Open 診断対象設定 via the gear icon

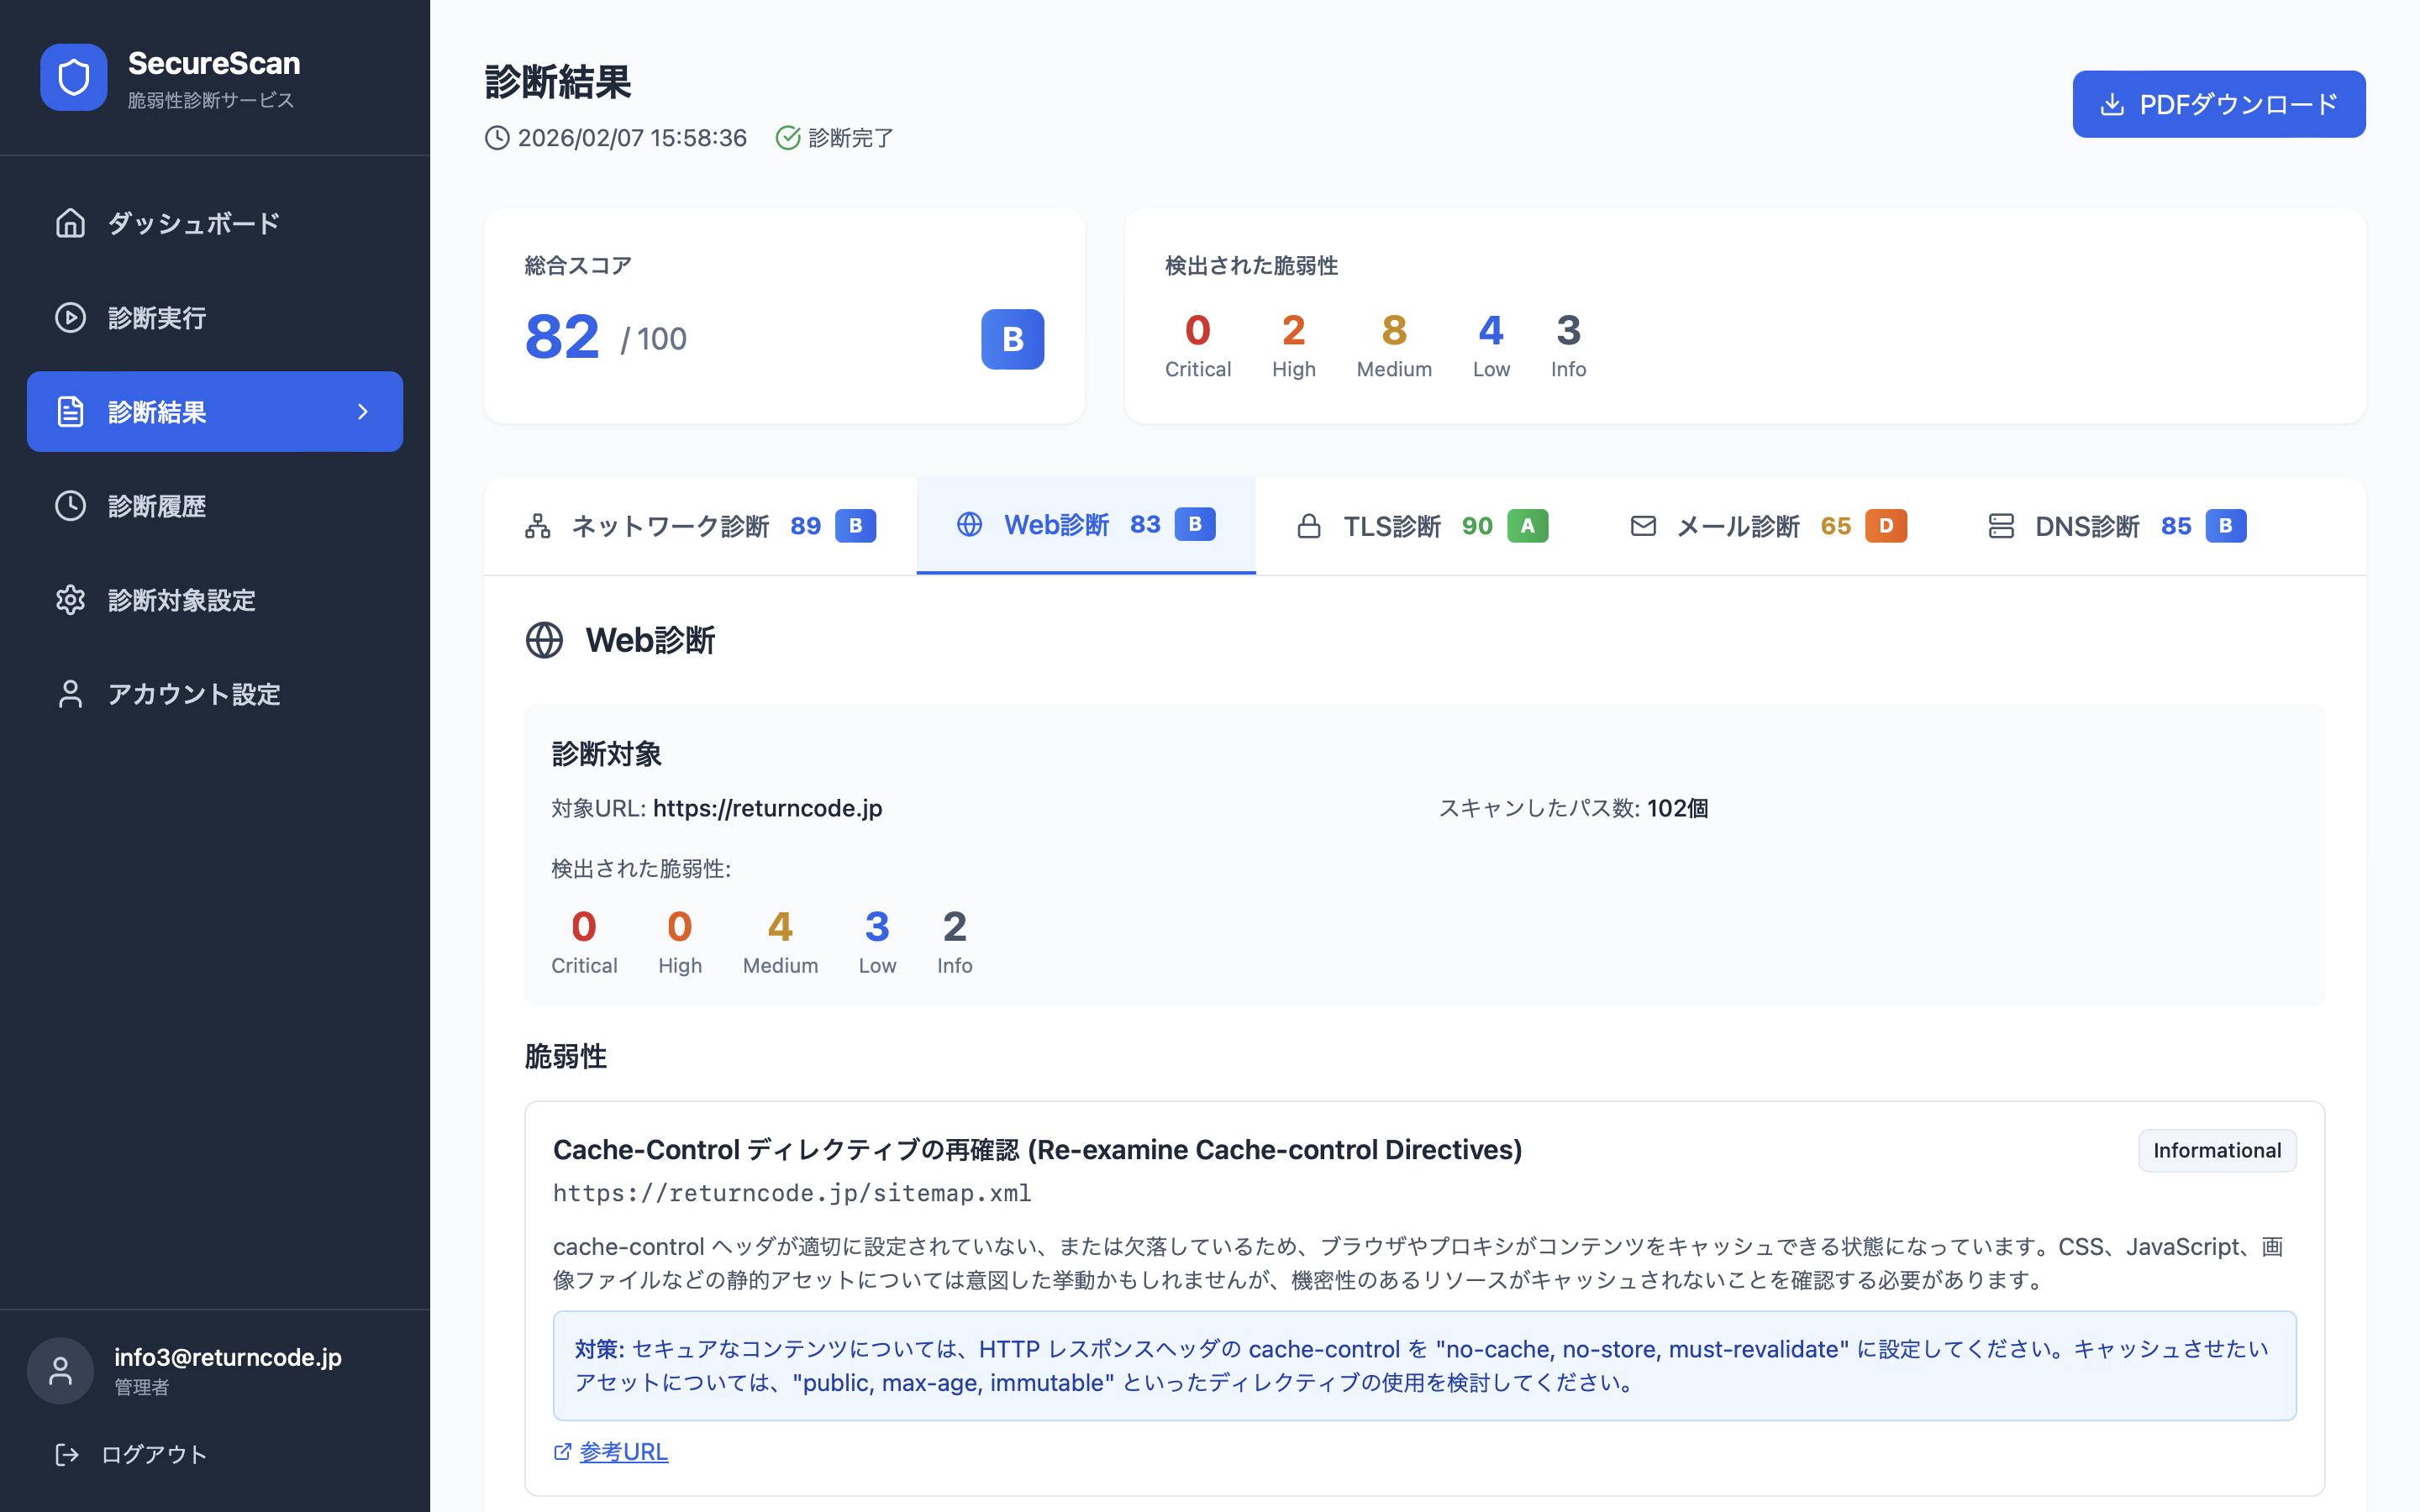(70, 600)
